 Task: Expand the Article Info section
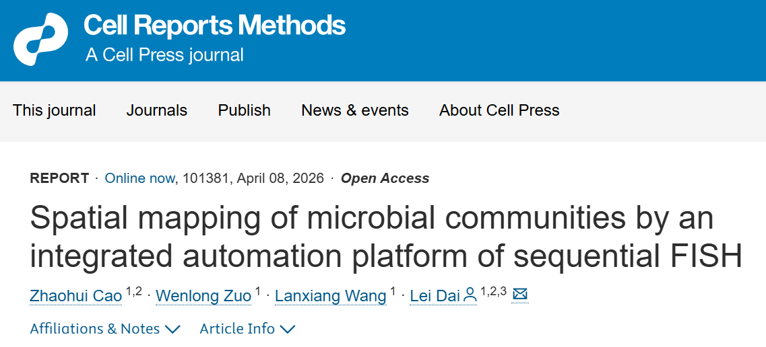click(x=247, y=329)
